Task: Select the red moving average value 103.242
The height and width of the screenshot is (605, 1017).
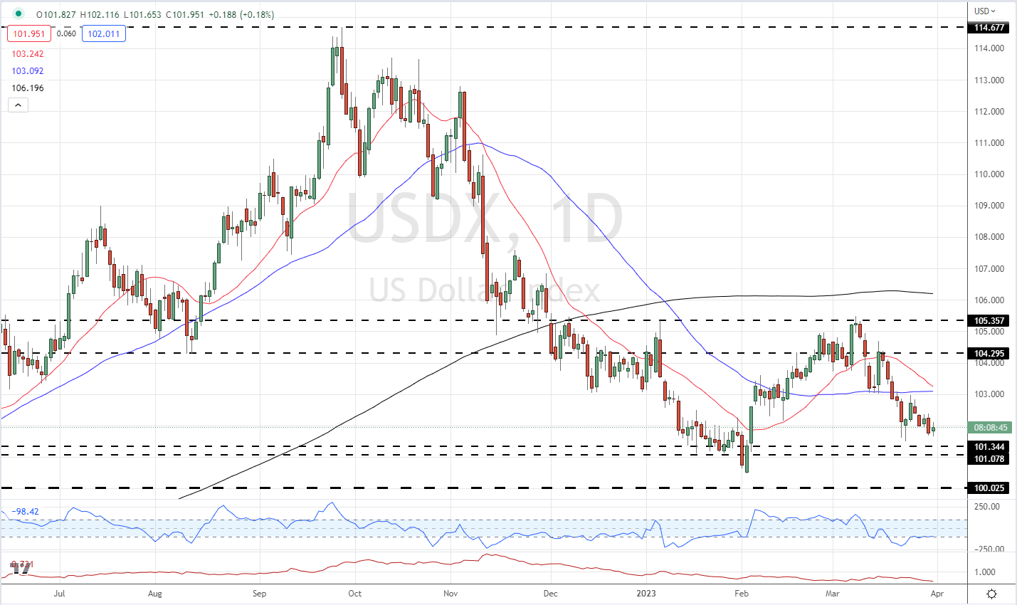Action: 28,54
